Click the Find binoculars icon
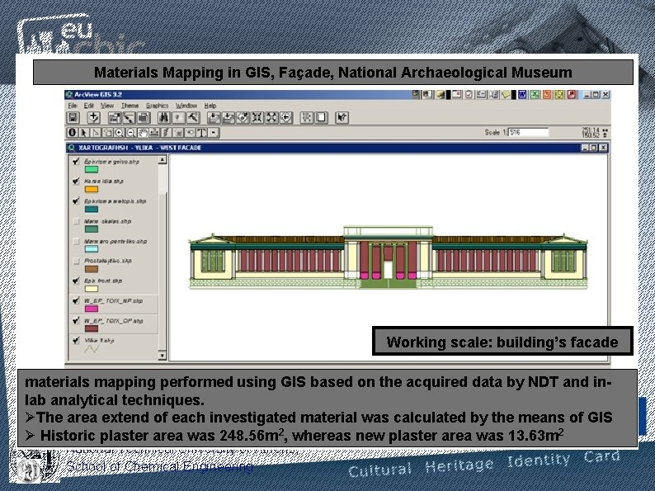 click(163, 118)
